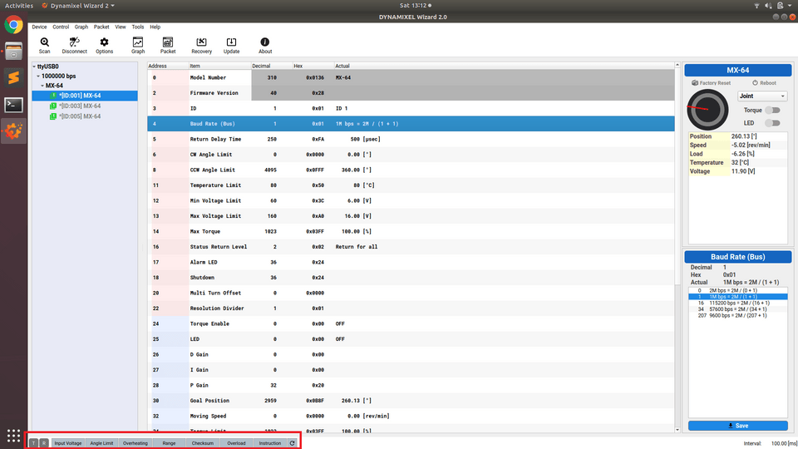Open Activities overview
Viewport: 798px width, 449px height.
tap(19, 6)
